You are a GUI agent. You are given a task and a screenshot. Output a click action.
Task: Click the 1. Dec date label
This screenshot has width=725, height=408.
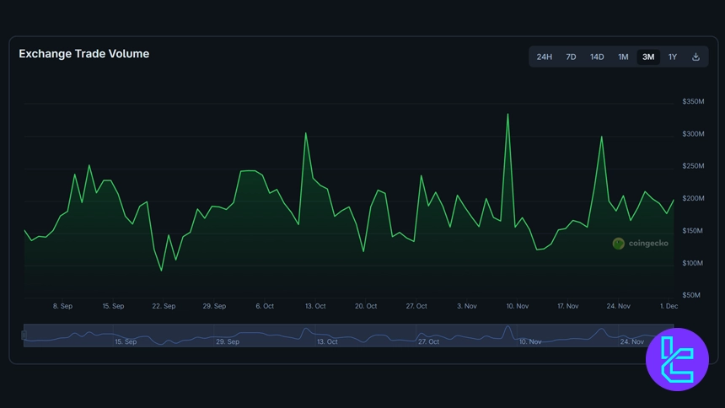[669, 306]
